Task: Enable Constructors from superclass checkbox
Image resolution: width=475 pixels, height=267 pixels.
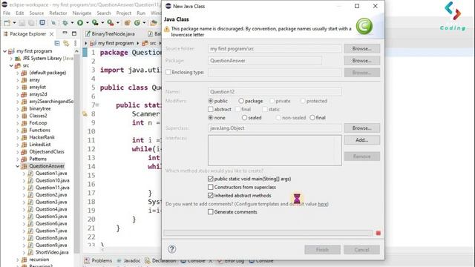Action: click(211, 187)
